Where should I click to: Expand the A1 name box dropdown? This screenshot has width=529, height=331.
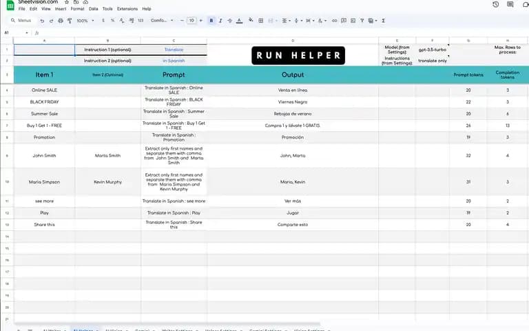(27, 33)
